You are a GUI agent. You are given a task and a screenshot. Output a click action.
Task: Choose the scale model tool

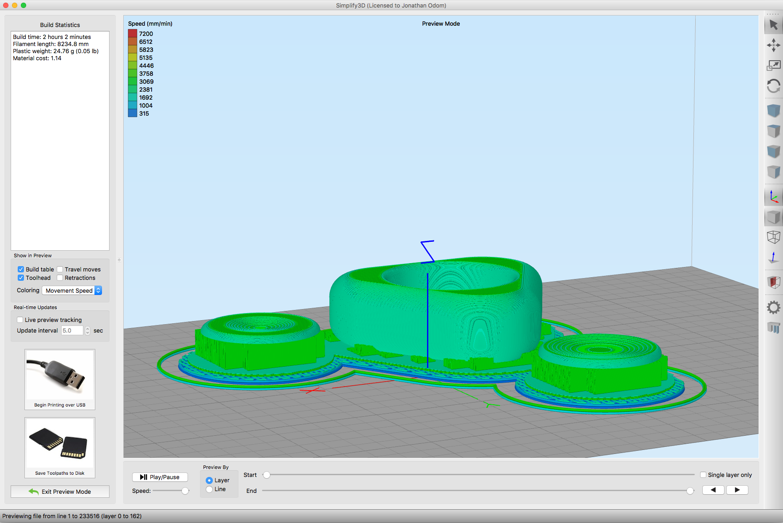click(x=774, y=66)
